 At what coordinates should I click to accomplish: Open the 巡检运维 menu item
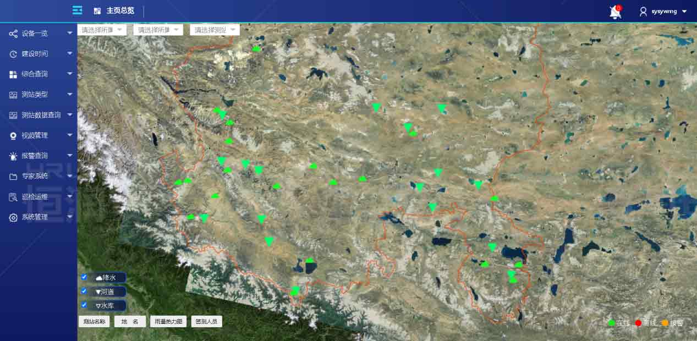(x=36, y=197)
